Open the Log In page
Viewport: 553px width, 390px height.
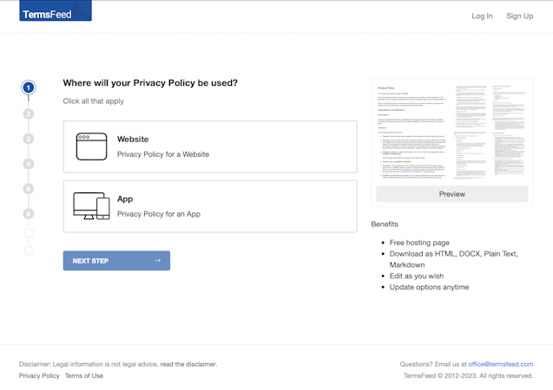pyautogui.click(x=482, y=16)
